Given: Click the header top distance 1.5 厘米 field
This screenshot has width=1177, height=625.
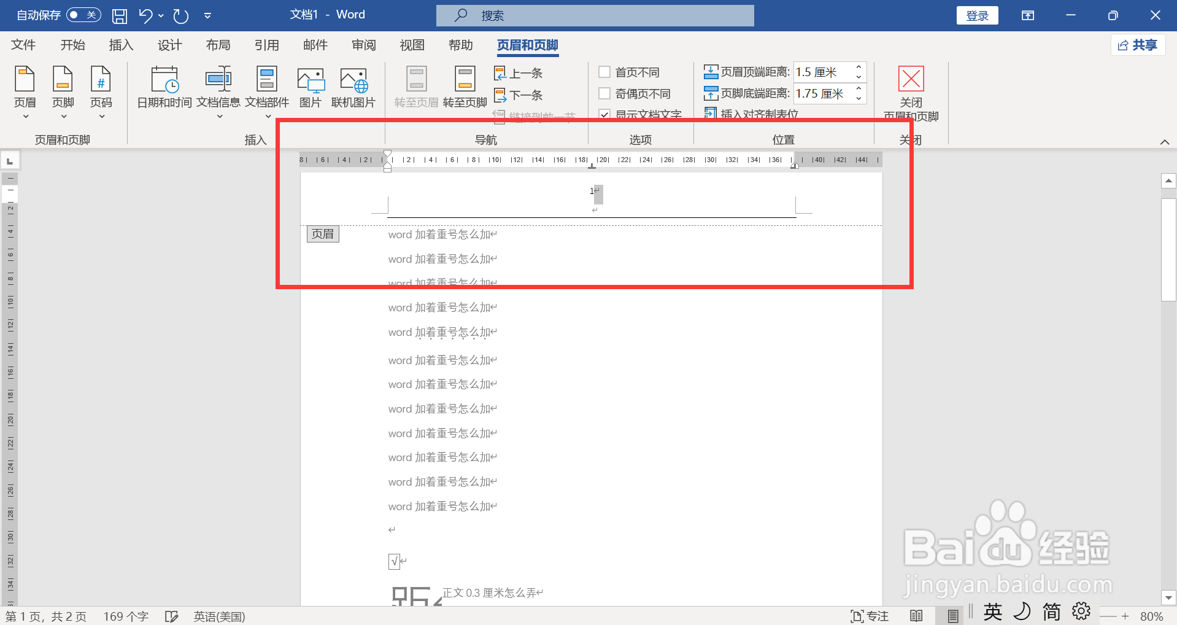Looking at the screenshot, I should pyautogui.click(x=822, y=72).
